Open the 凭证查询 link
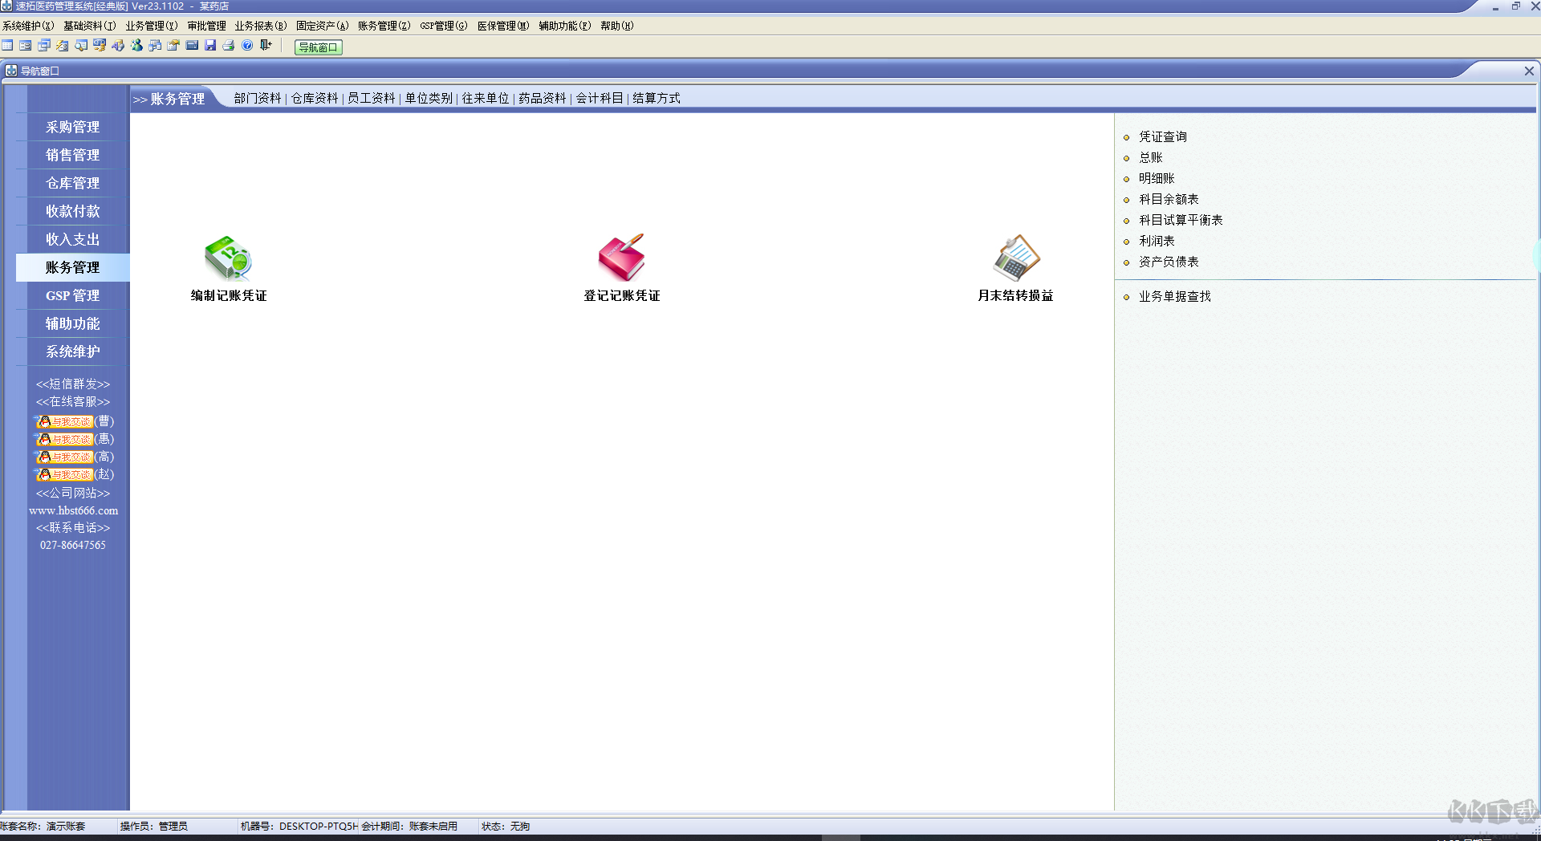Image resolution: width=1541 pixels, height=841 pixels. tap(1162, 136)
